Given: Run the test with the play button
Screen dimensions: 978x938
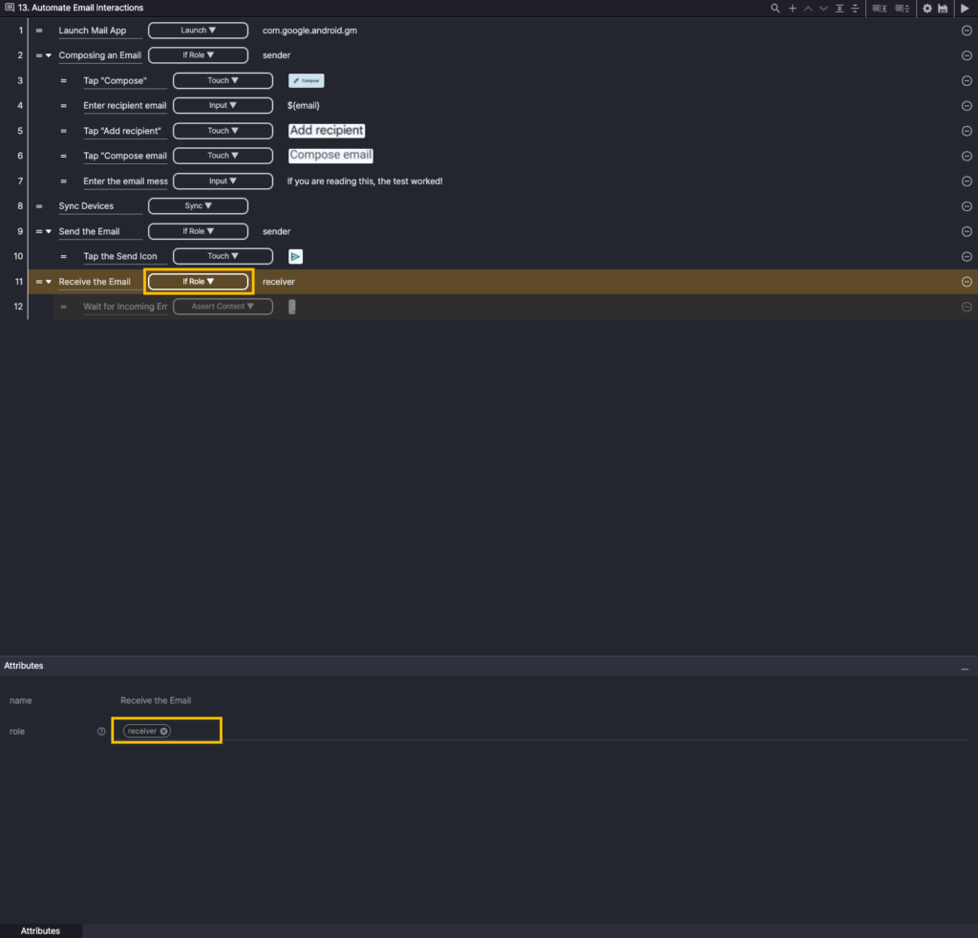Looking at the screenshot, I should (965, 8).
